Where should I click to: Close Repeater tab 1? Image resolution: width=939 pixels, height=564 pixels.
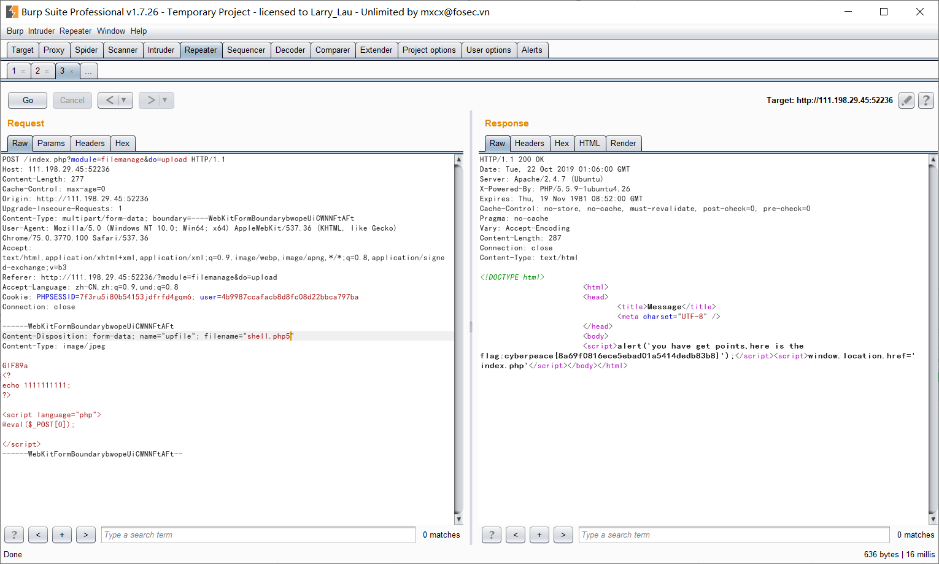point(23,71)
